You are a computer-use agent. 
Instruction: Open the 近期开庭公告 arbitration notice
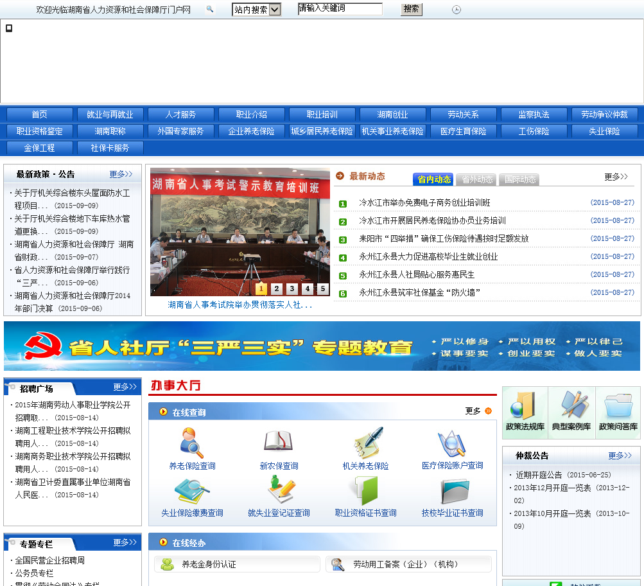click(x=539, y=475)
